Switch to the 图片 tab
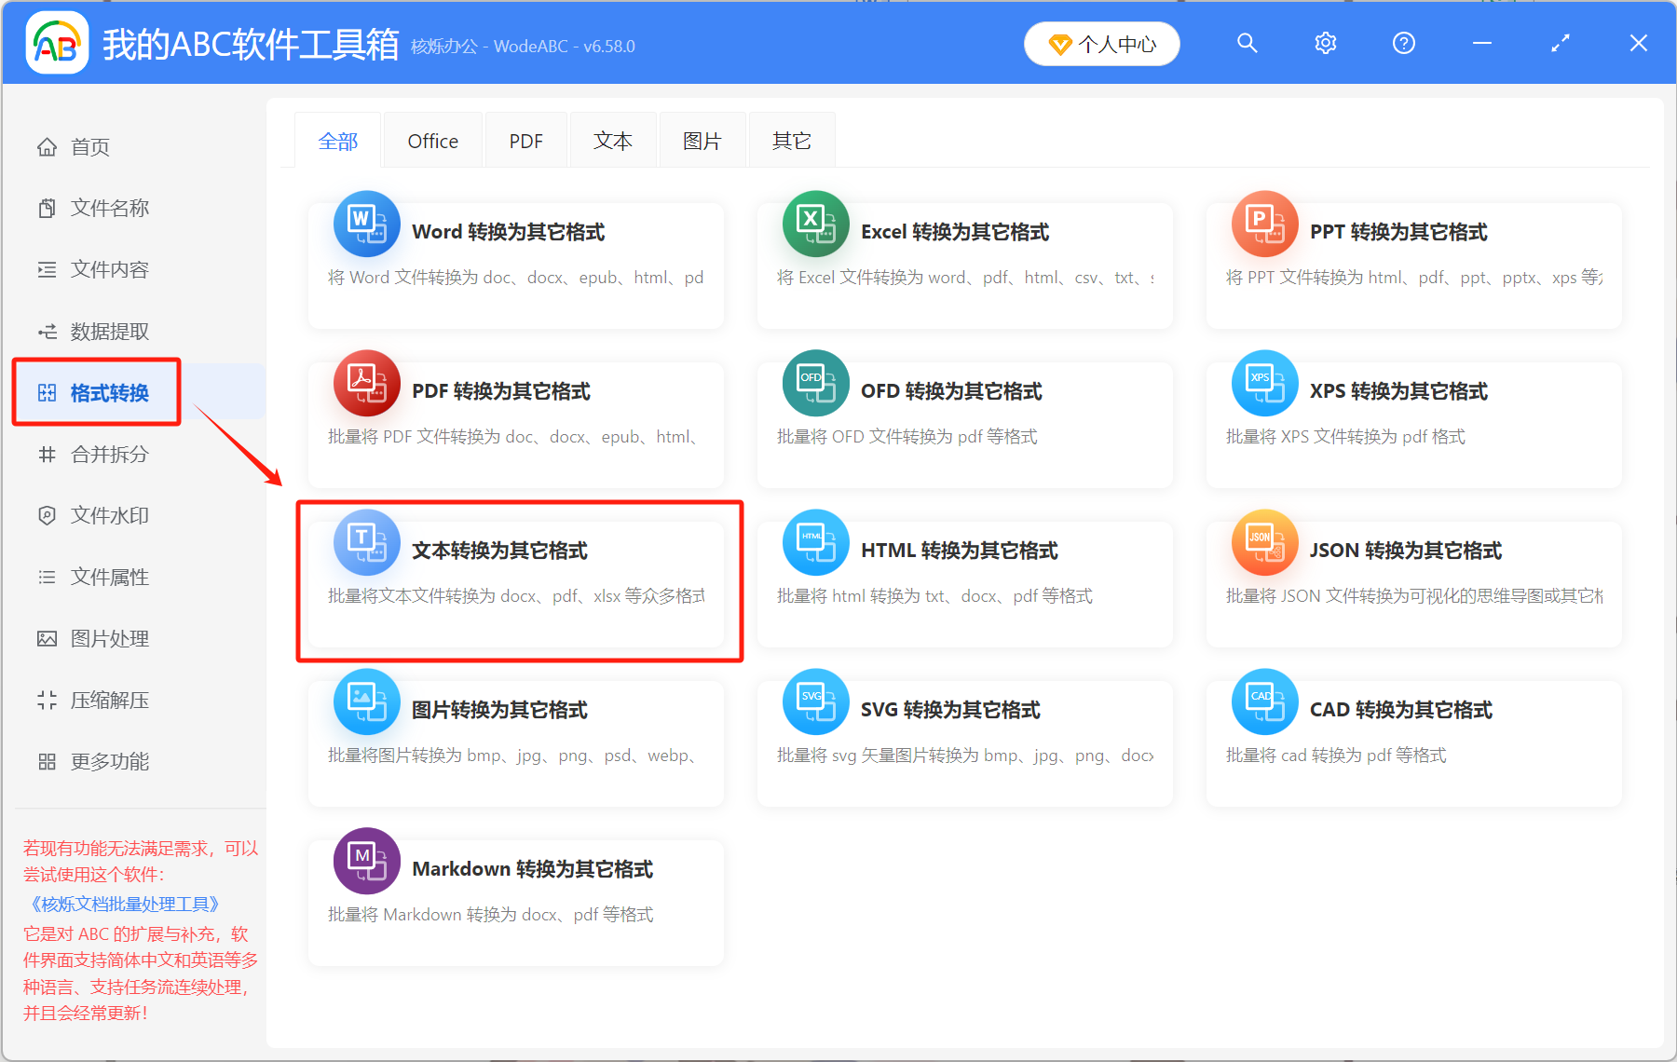This screenshot has height=1062, width=1677. tap(702, 140)
